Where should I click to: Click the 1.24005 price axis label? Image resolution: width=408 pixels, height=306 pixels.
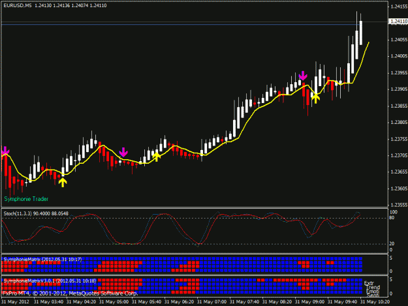coord(399,56)
